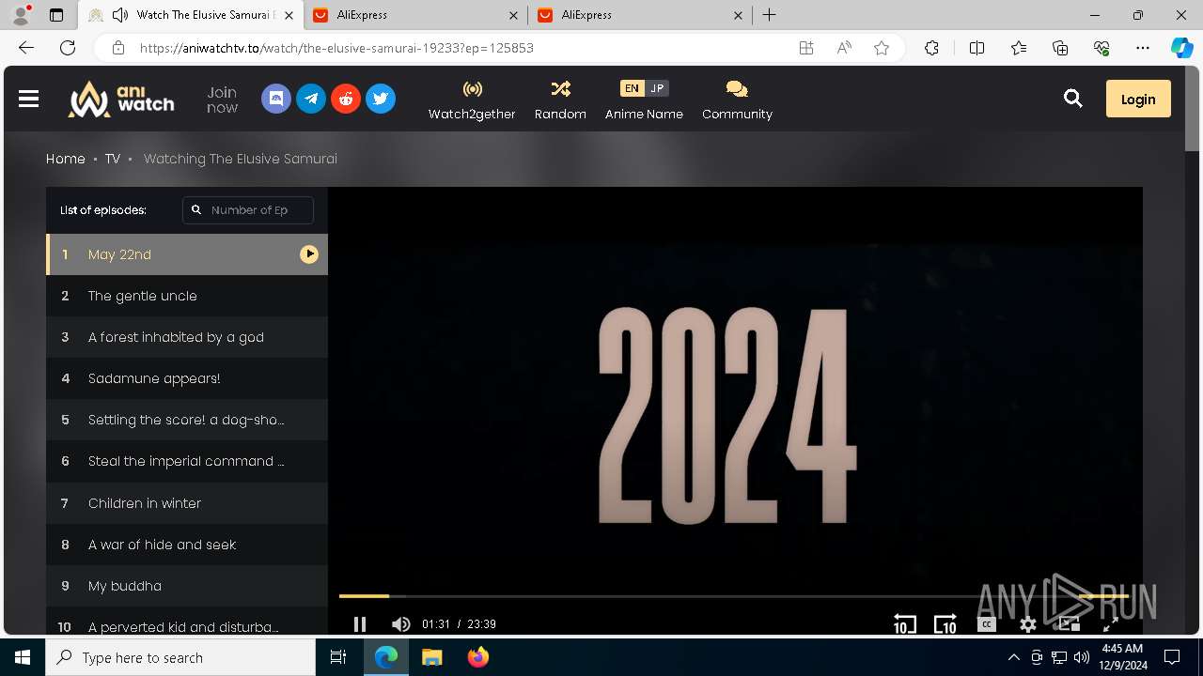This screenshot has height=676, width=1203.
Task: Go to Home breadcrumb link
Action: click(x=66, y=159)
